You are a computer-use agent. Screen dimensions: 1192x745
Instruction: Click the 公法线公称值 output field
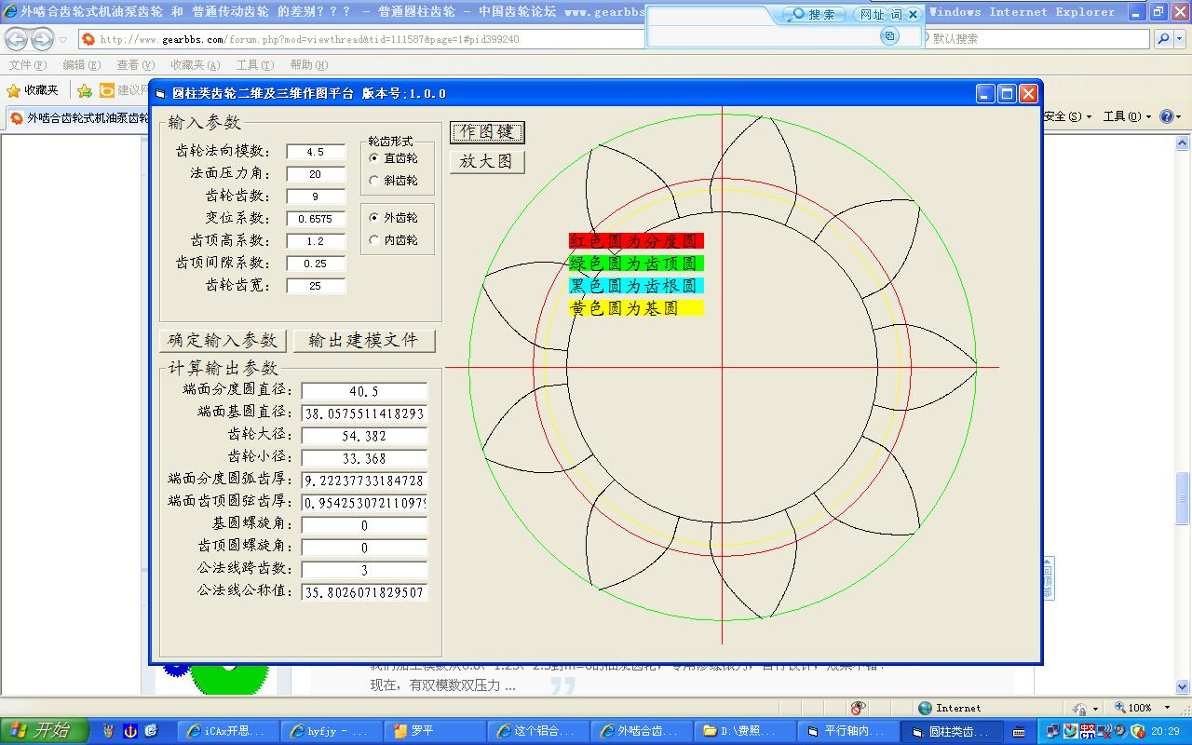coord(364,592)
